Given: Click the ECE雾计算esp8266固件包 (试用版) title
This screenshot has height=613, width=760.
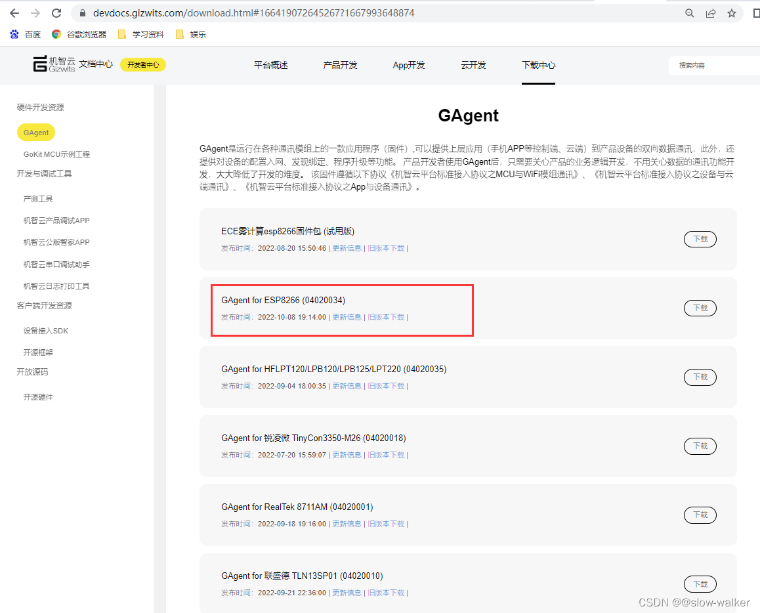Looking at the screenshot, I should (x=288, y=231).
